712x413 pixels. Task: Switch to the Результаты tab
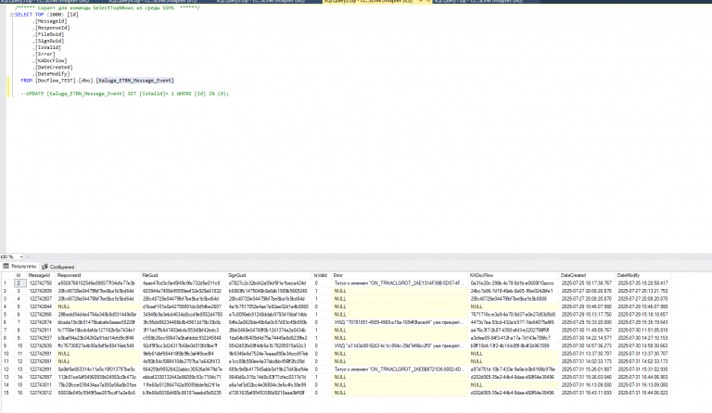(x=19, y=267)
